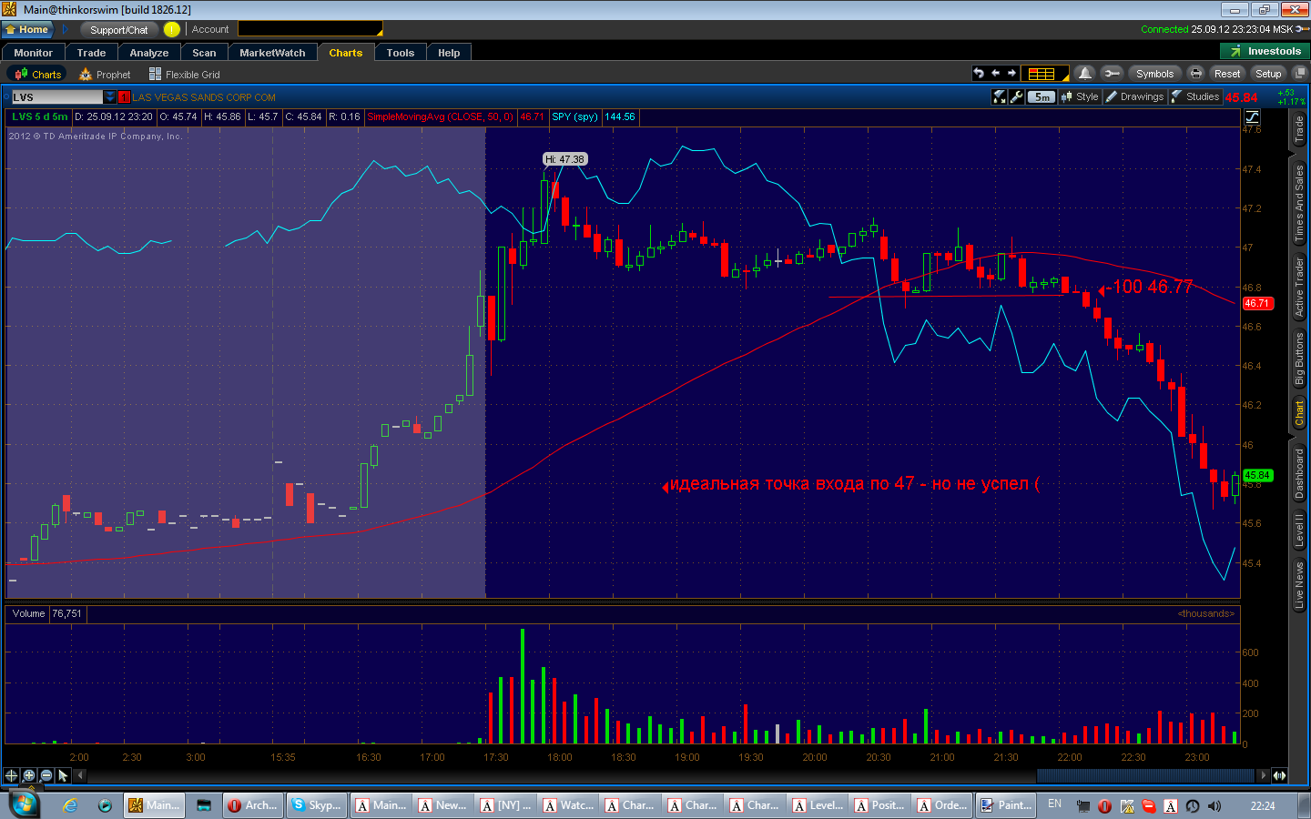This screenshot has height=819, width=1311.
Task: Open the Windows Start button
Action: [x=23, y=805]
